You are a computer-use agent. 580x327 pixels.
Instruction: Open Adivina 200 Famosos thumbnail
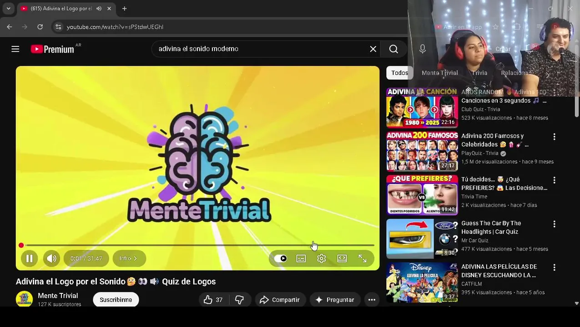coord(422,151)
